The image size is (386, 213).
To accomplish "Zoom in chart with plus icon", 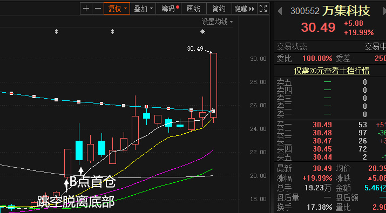I will pyautogui.click(x=86, y=9).
